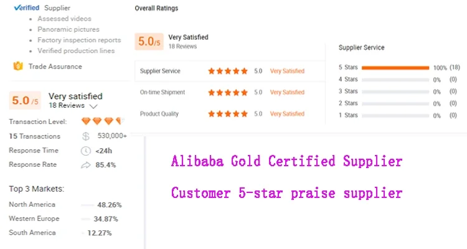The width and height of the screenshot is (467, 249).
Task: Click the Trade Assurance shield icon
Action: point(18,66)
